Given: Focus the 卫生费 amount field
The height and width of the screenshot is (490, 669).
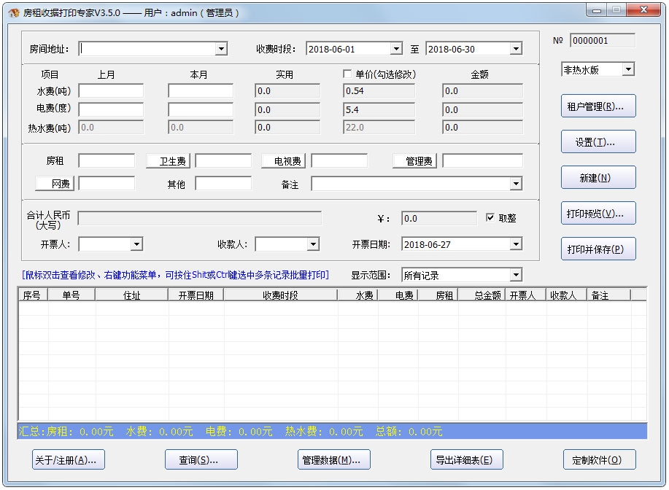Looking at the screenshot, I should click(x=223, y=161).
